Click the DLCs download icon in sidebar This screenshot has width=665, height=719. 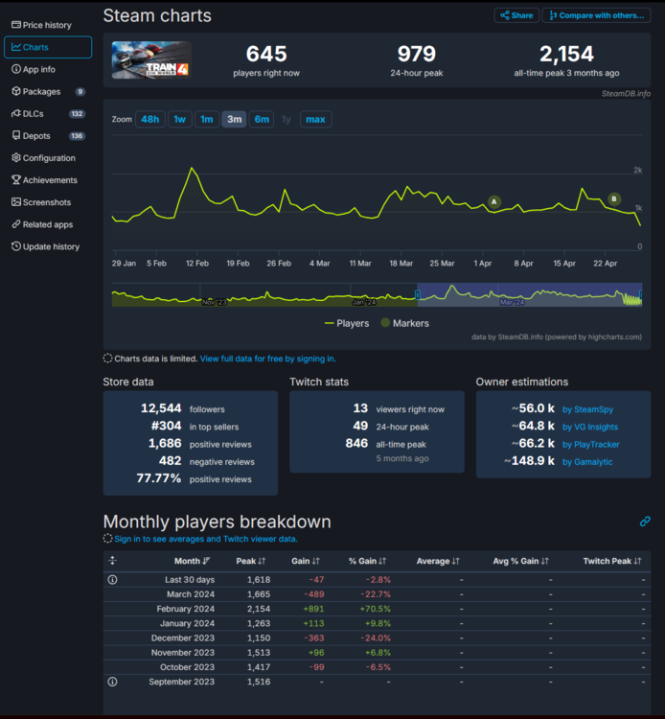[x=16, y=114]
